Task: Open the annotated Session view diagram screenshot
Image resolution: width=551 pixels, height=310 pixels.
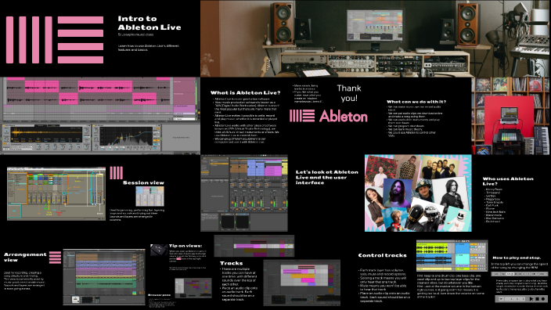Action: click(56, 193)
